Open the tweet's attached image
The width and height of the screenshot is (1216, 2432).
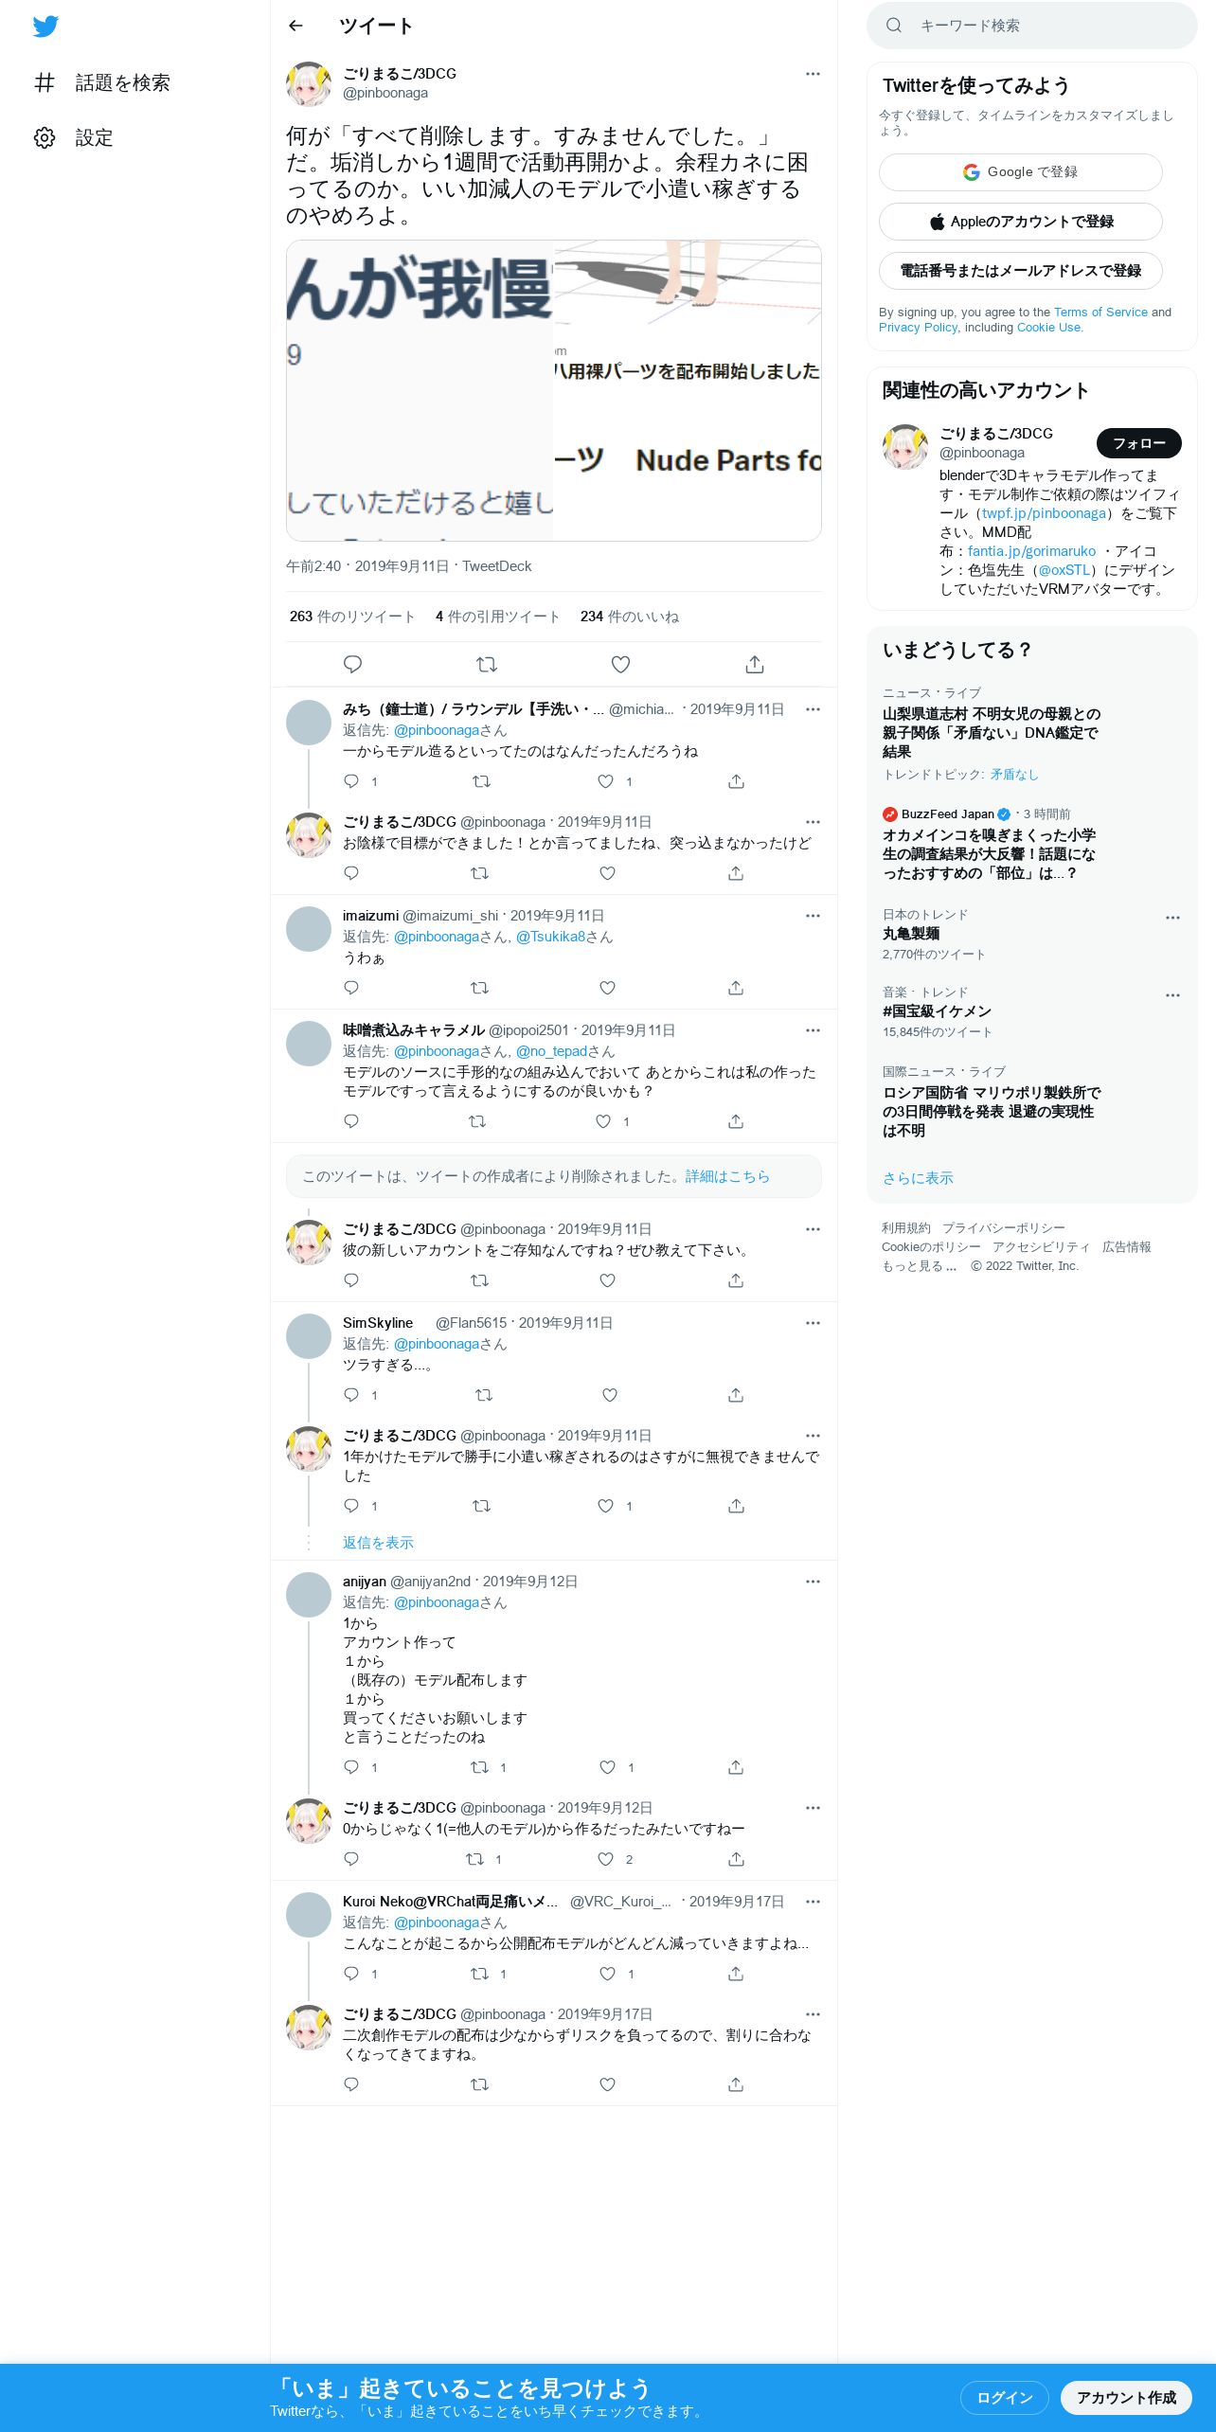point(554,390)
